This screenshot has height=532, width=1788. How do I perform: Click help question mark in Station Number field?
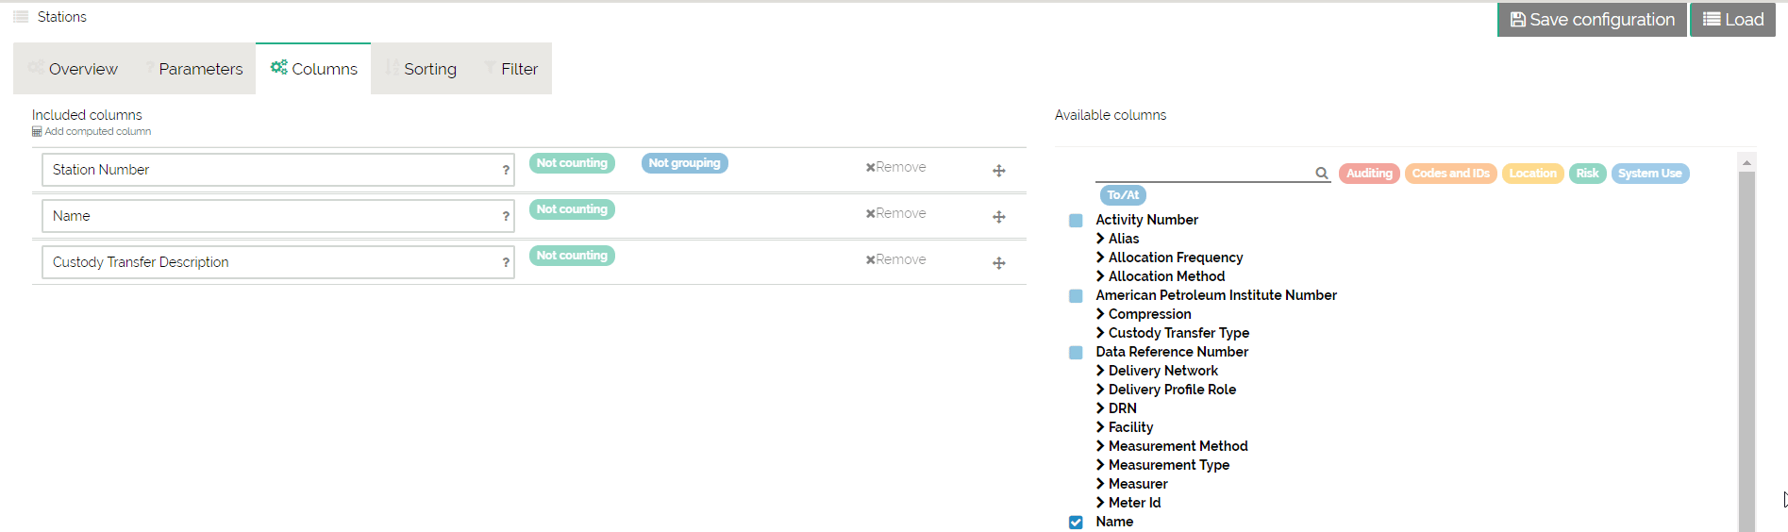point(506,171)
